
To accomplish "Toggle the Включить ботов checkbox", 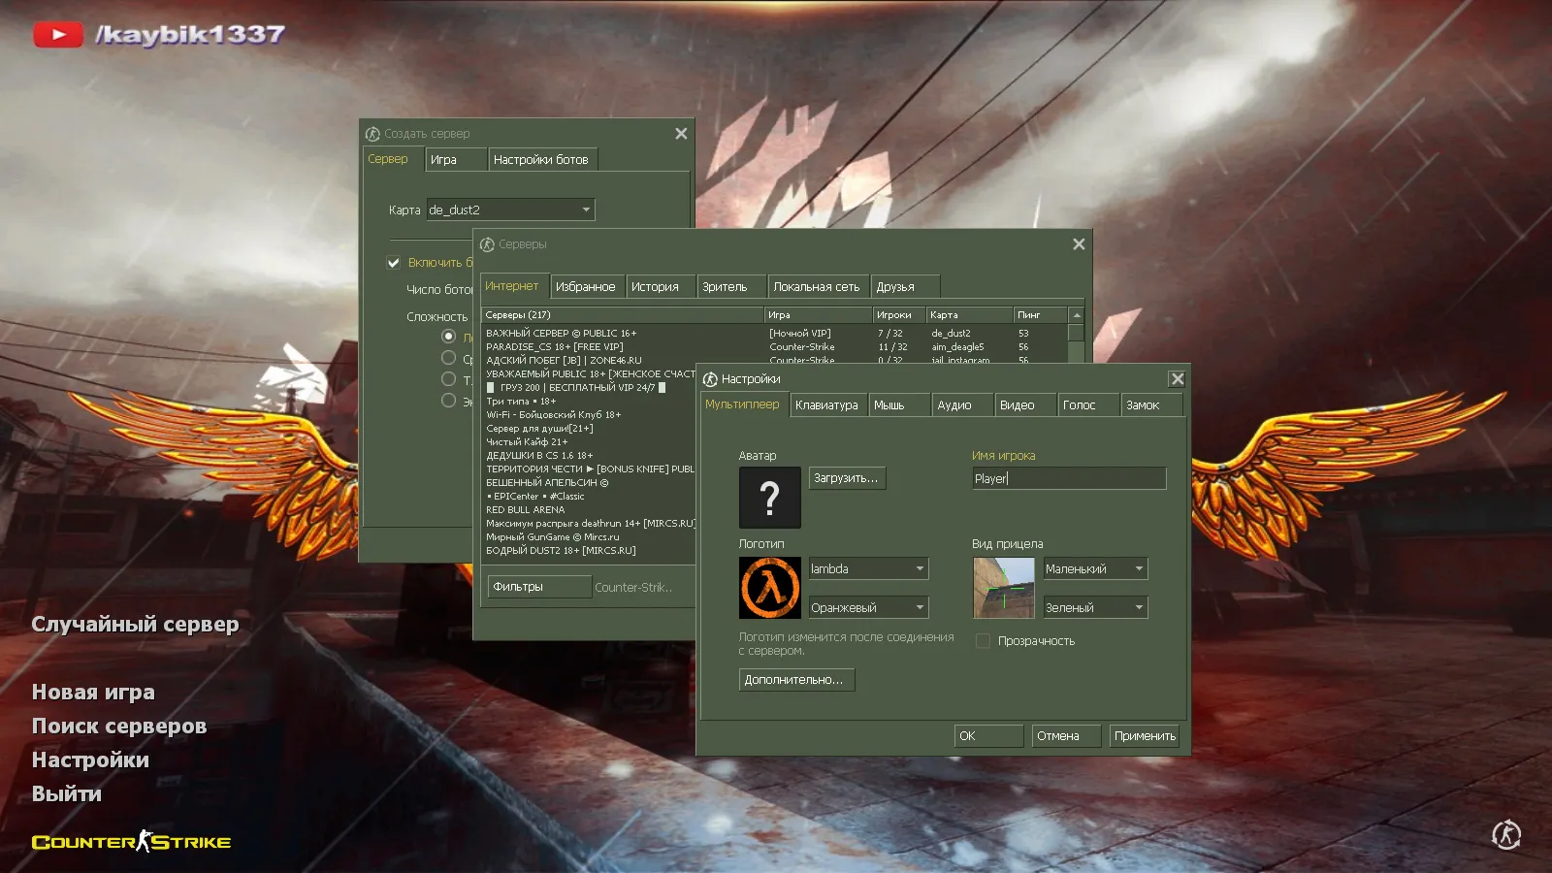I will point(394,263).
